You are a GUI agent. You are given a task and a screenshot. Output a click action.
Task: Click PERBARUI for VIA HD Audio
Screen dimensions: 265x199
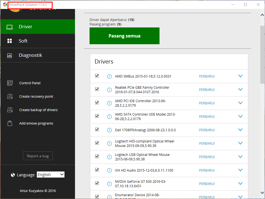(x=207, y=170)
